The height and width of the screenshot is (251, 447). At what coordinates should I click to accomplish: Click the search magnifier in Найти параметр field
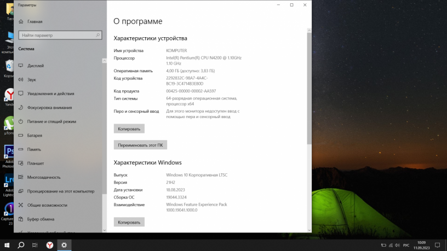98,35
